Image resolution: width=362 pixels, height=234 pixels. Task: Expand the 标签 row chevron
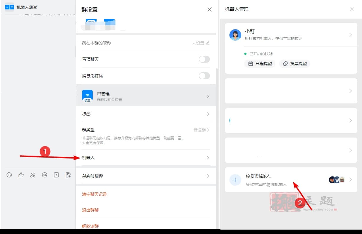[x=208, y=114]
